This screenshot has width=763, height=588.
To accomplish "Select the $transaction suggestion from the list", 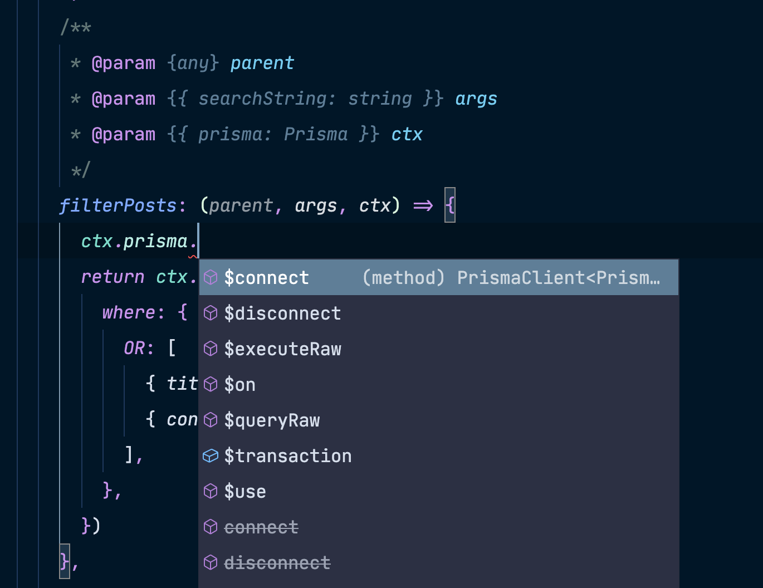I will (288, 455).
